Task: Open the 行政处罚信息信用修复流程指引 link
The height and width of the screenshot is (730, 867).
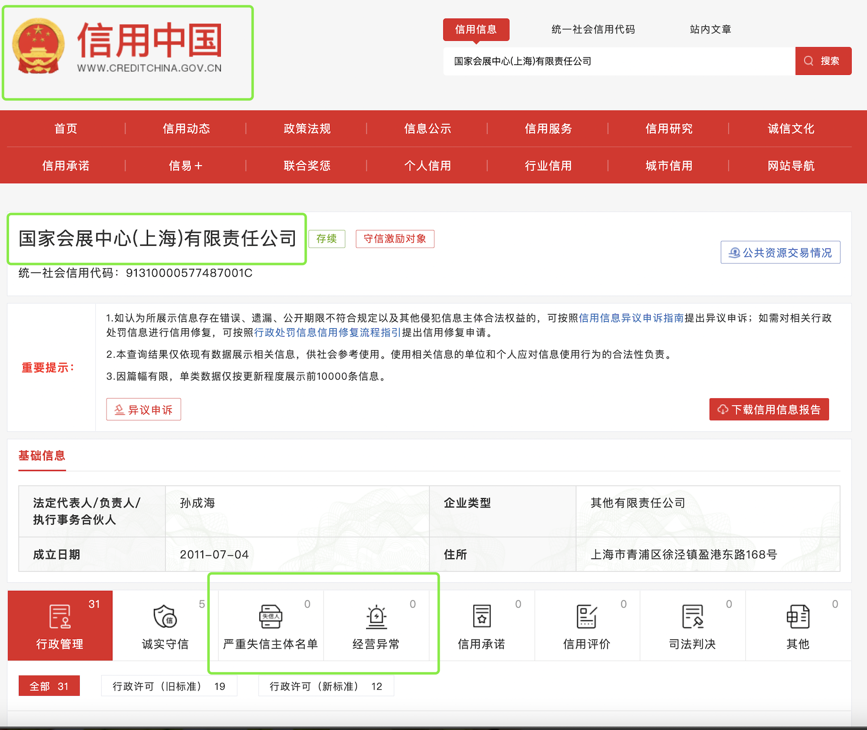Action: click(x=327, y=333)
